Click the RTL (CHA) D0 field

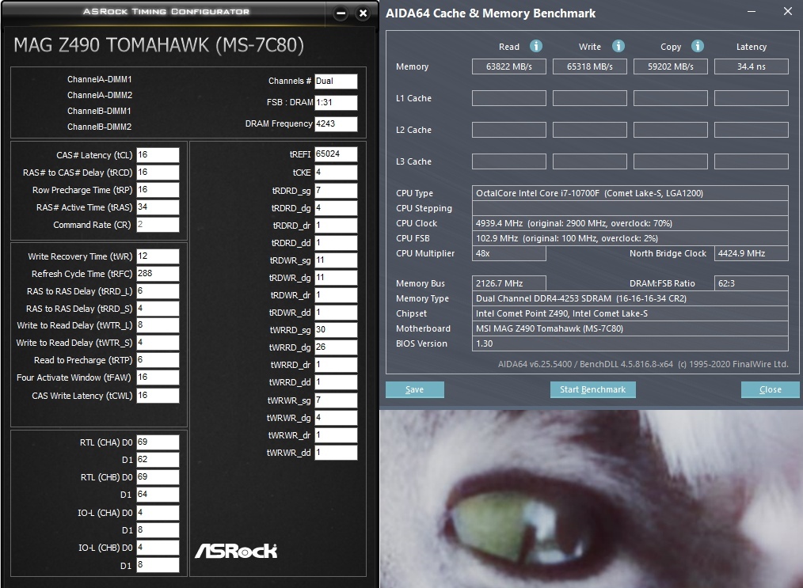(158, 442)
